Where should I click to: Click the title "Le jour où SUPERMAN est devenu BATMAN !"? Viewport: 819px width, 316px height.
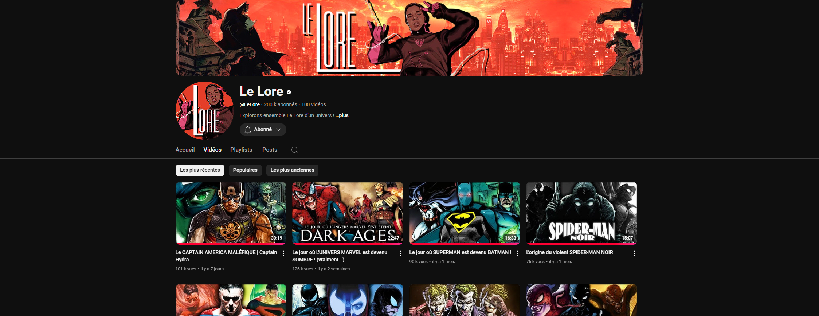(x=460, y=252)
